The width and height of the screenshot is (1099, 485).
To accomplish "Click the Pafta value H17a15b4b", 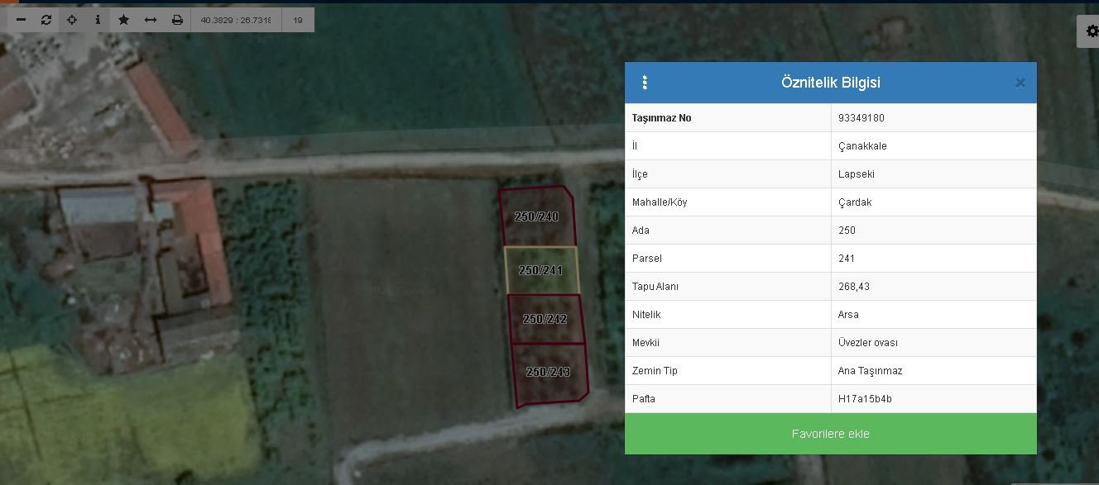I will point(865,399).
